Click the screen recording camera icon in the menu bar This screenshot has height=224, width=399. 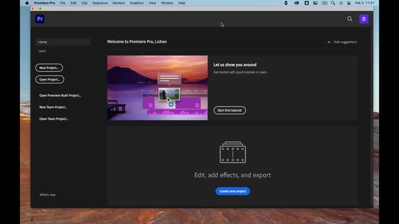pos(324,3)
